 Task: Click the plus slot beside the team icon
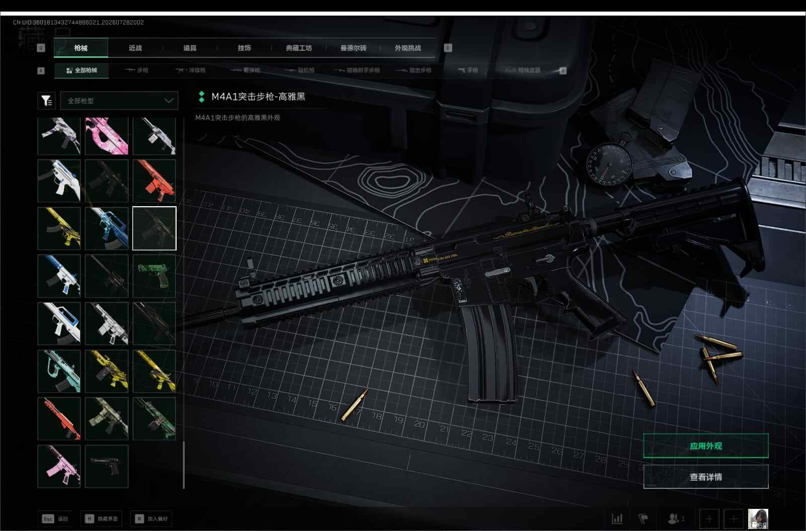[x=709, y=518]
